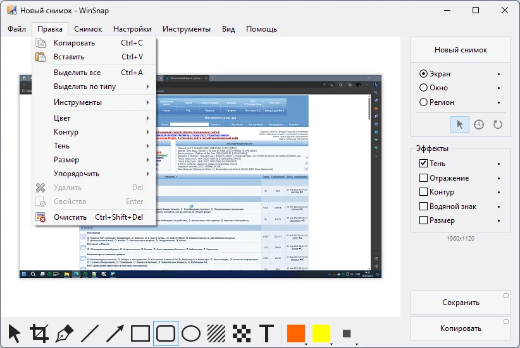The height and width of the screenshot is (348, 520).
Task: Open the Инструменты menu in menu bar
Action: 187,29
